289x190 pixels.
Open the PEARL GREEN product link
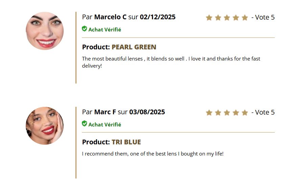click(x=134, y=47)
